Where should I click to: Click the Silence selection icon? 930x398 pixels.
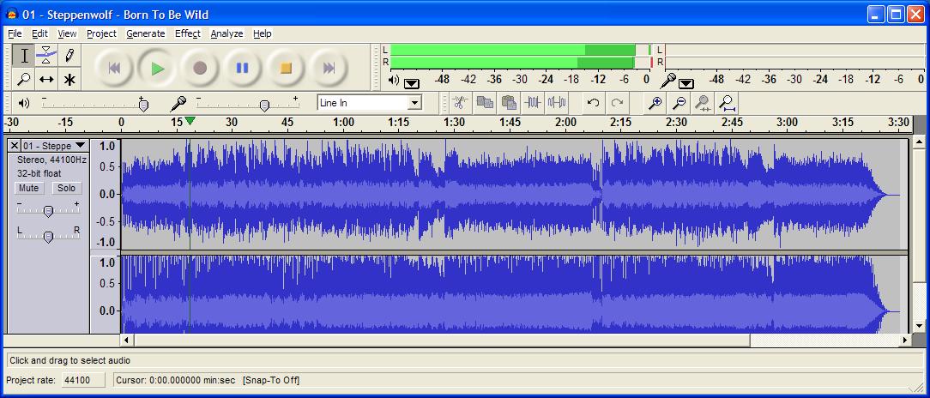[x=557, y=103]
